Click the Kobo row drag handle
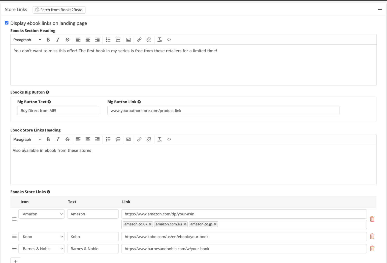Screen dimensions: 387x263 pyautogui.click(x=14, y=236)
